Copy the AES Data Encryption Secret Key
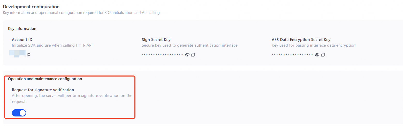 point(323,55)
